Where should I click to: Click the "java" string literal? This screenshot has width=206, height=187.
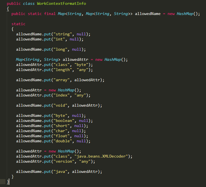pyautogui.click(x=60, y=171)
